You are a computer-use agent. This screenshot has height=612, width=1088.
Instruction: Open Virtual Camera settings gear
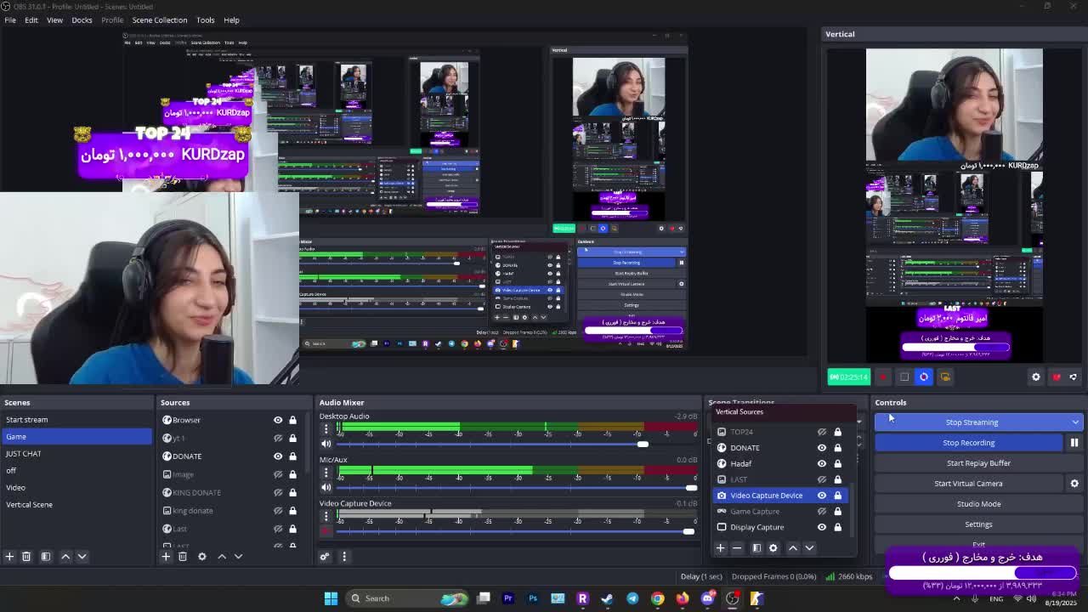[x=1074, y=484]
